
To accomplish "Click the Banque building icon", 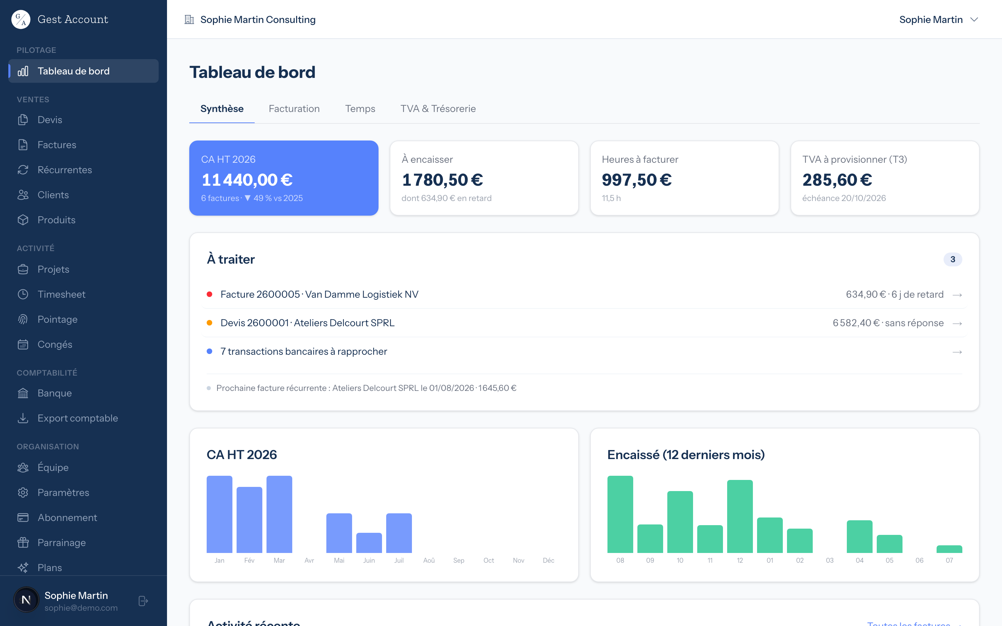I will click(x=23, y=393).
